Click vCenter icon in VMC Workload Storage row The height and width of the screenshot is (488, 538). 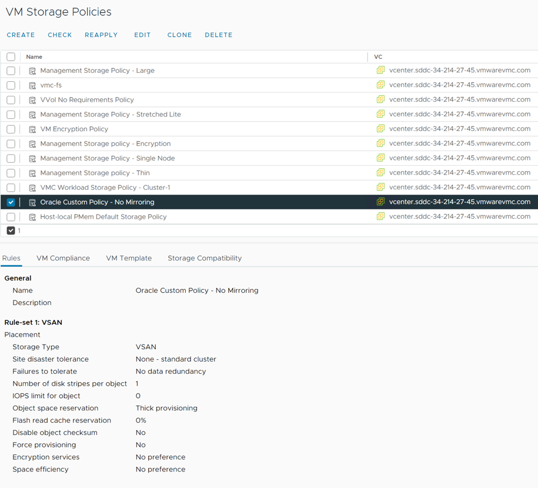(x=380, y=187)
